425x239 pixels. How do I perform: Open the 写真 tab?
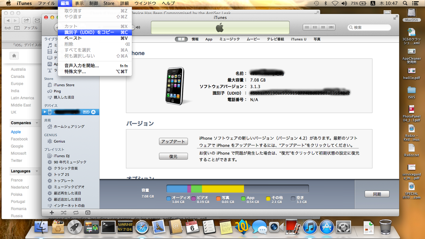point(317,39)
